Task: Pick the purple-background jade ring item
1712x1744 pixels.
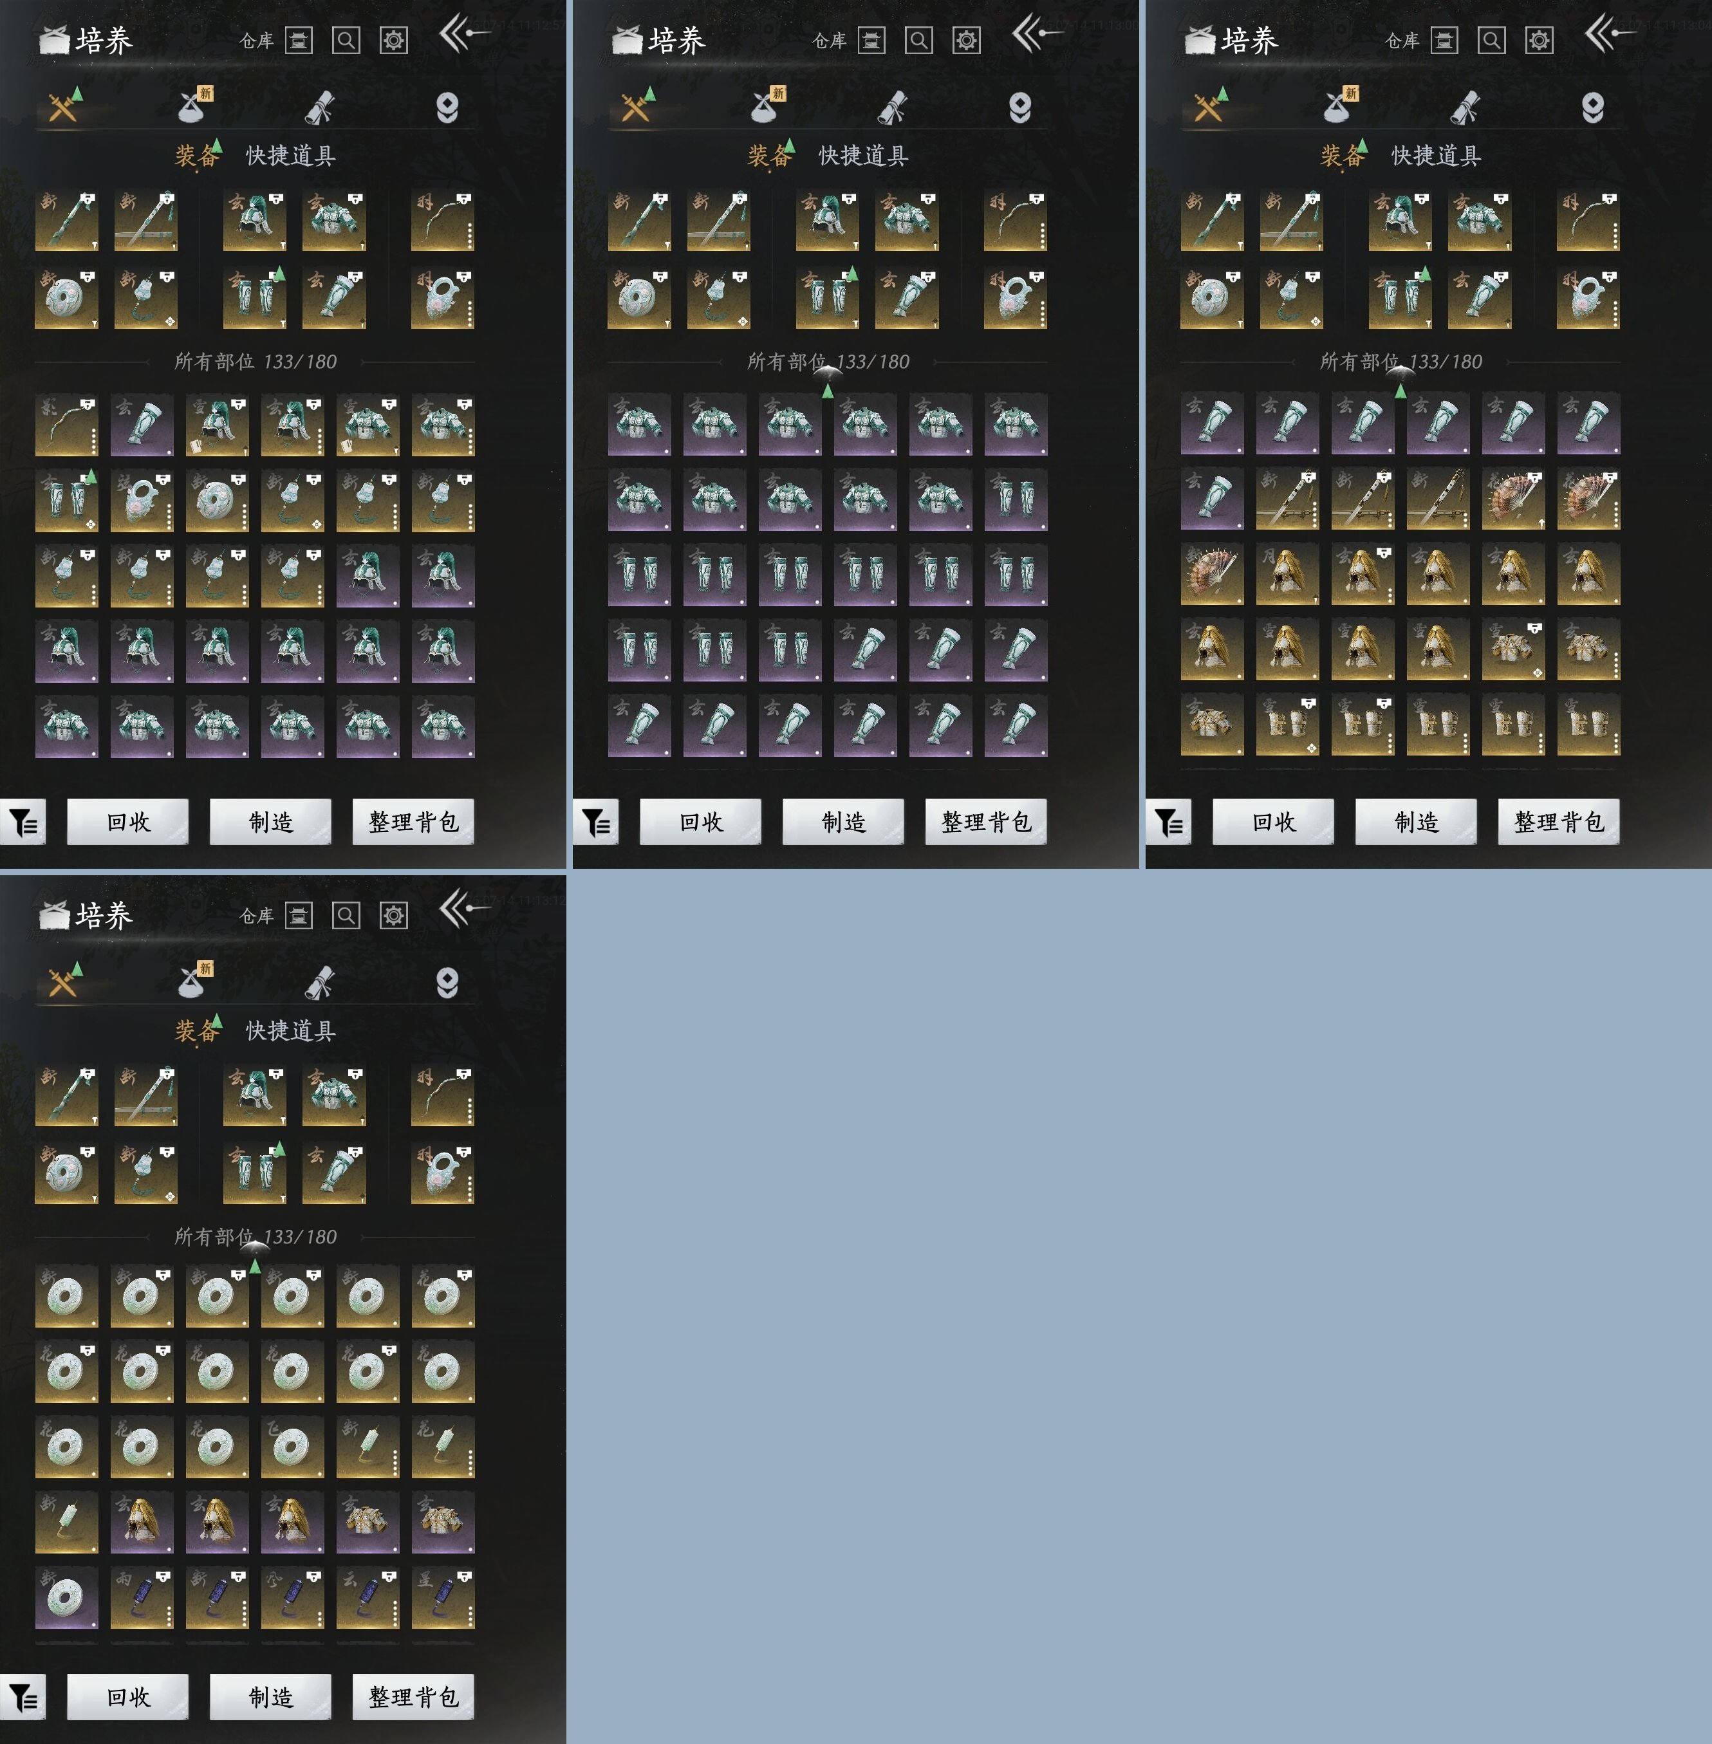Action: [x=66, y=1597]
